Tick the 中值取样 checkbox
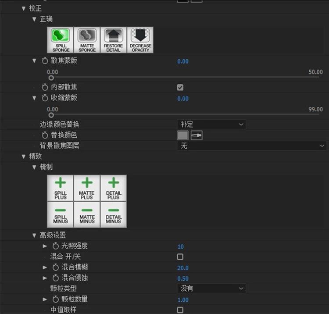 point(180,310)
